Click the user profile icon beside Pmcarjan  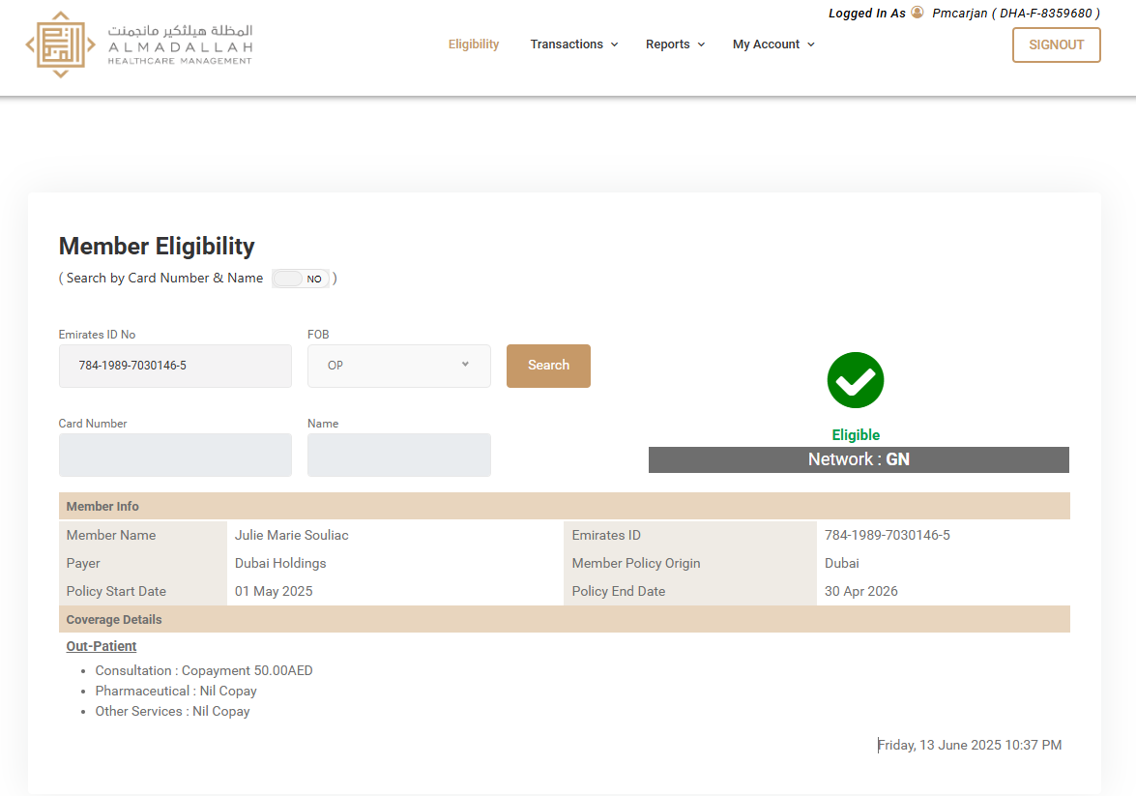(918, 13)
